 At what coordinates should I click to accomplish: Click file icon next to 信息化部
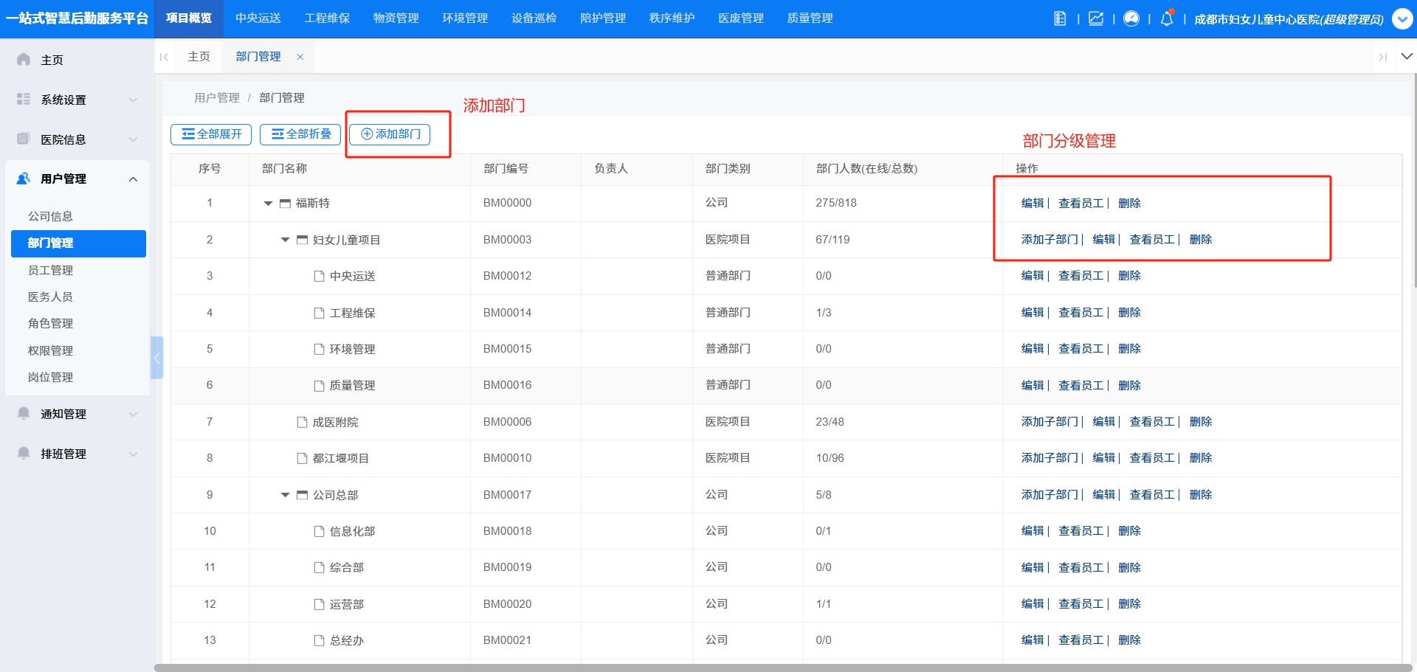319,531
